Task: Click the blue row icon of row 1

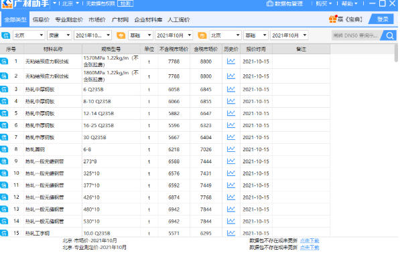Action: (4, 61)
